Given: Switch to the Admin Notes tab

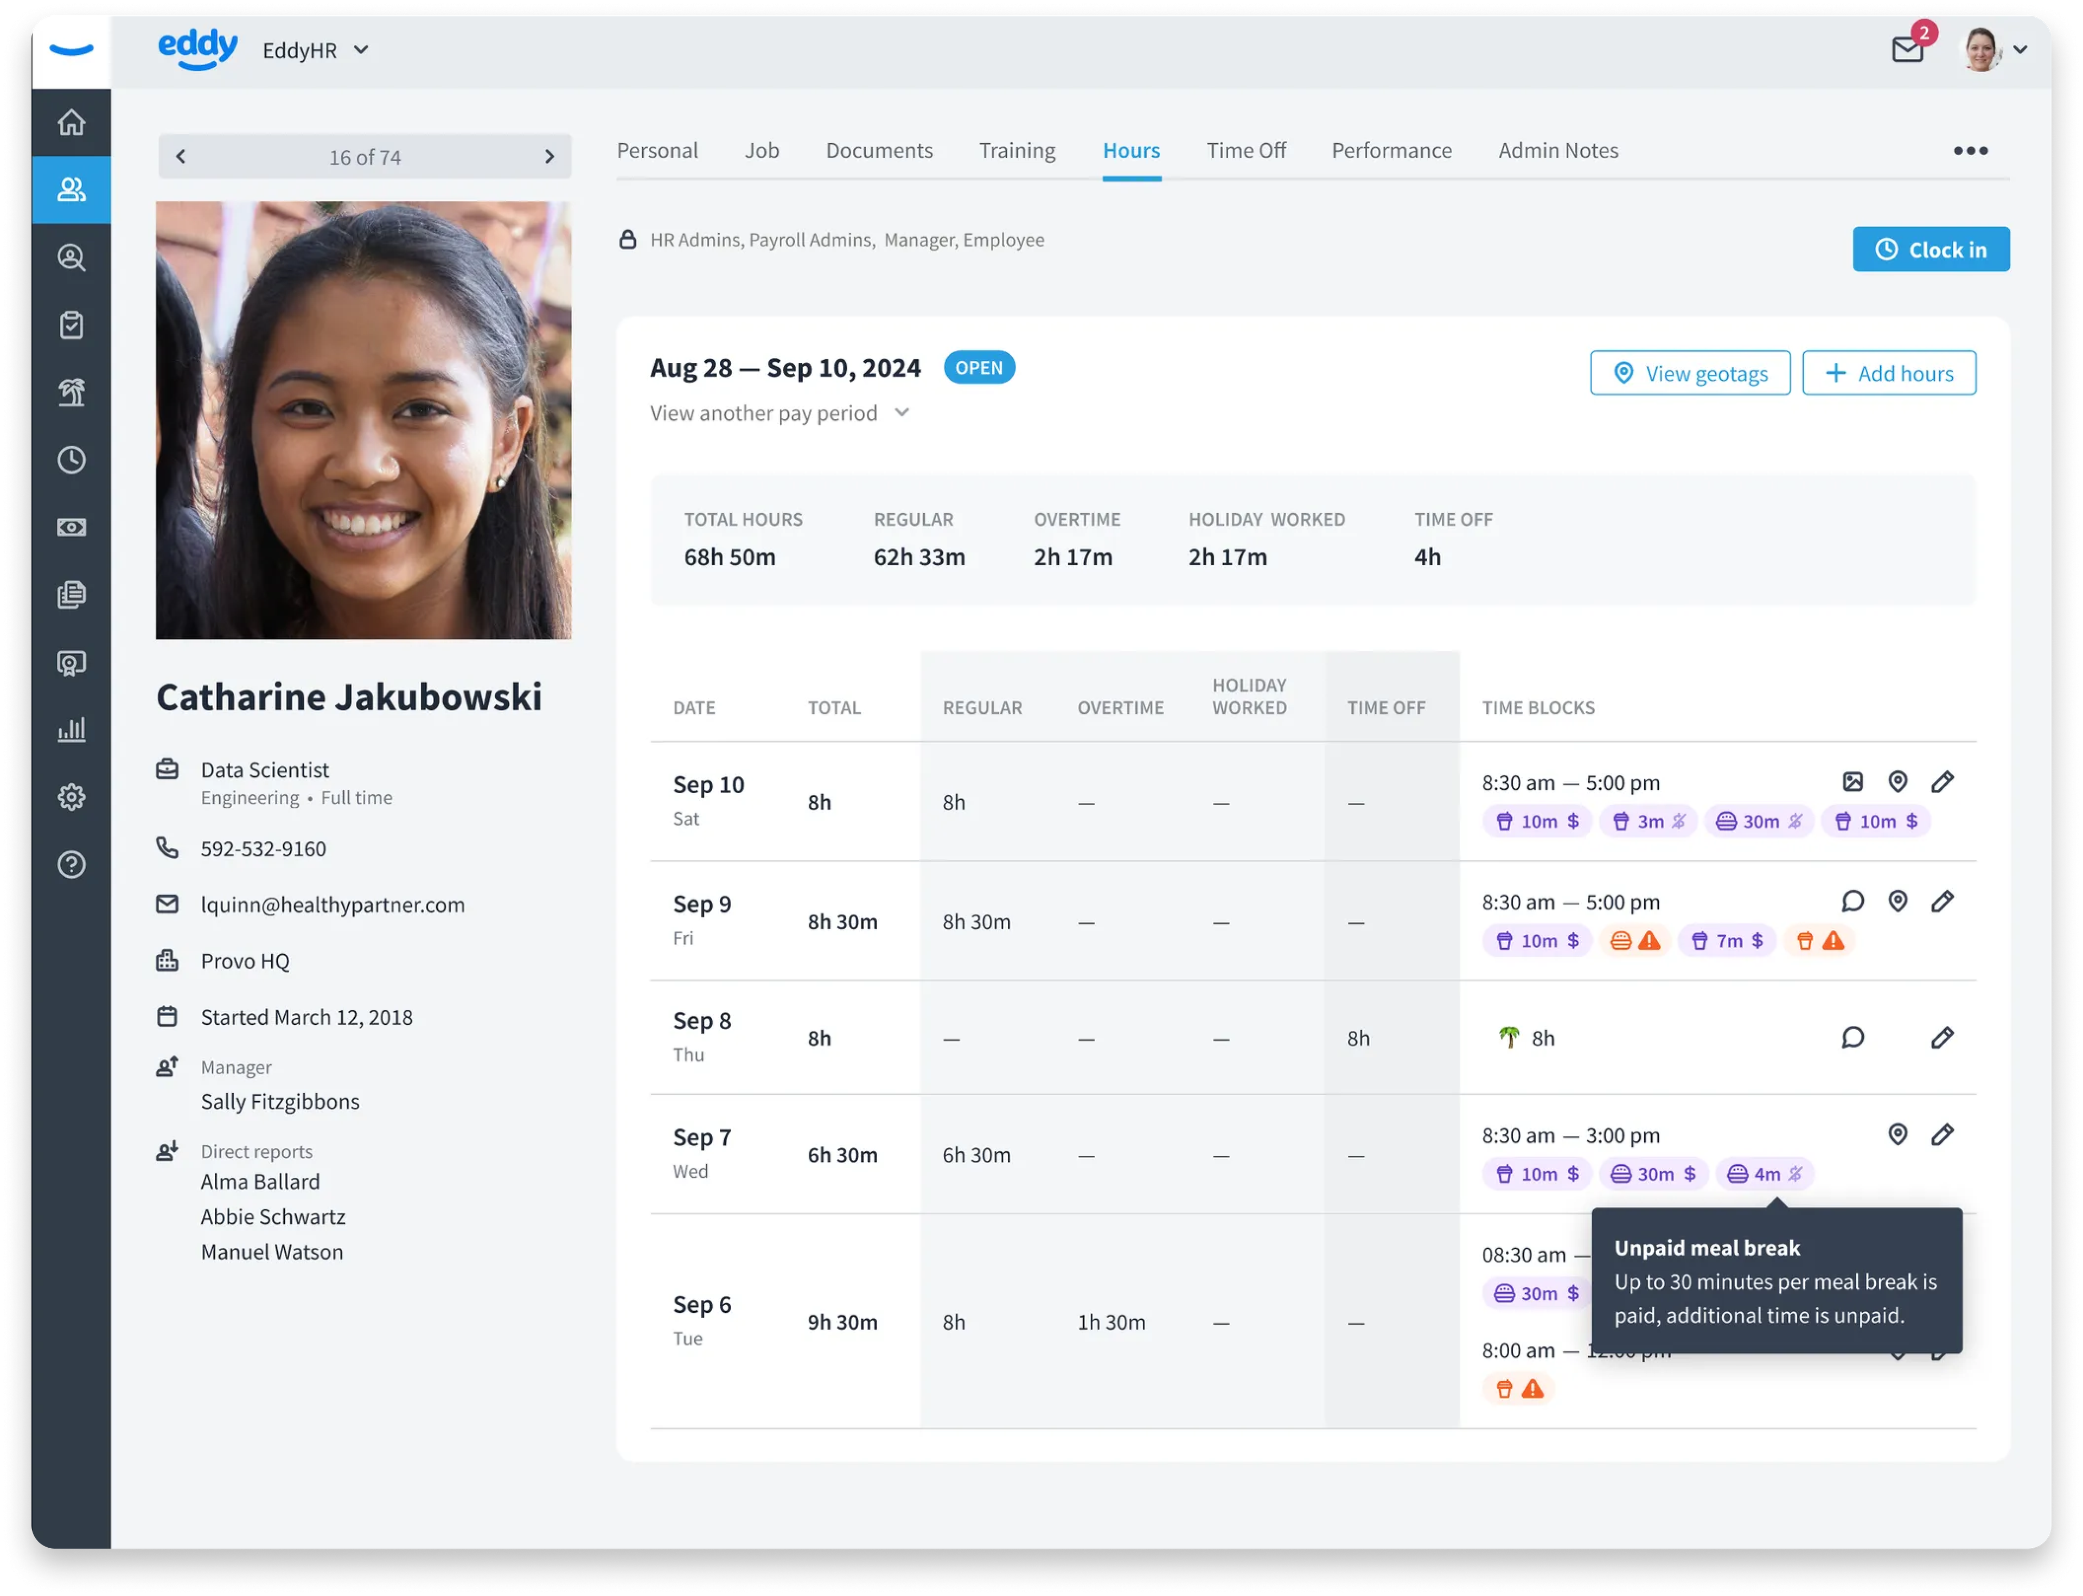Looking at the screenshot, I should coord(1558,150).
